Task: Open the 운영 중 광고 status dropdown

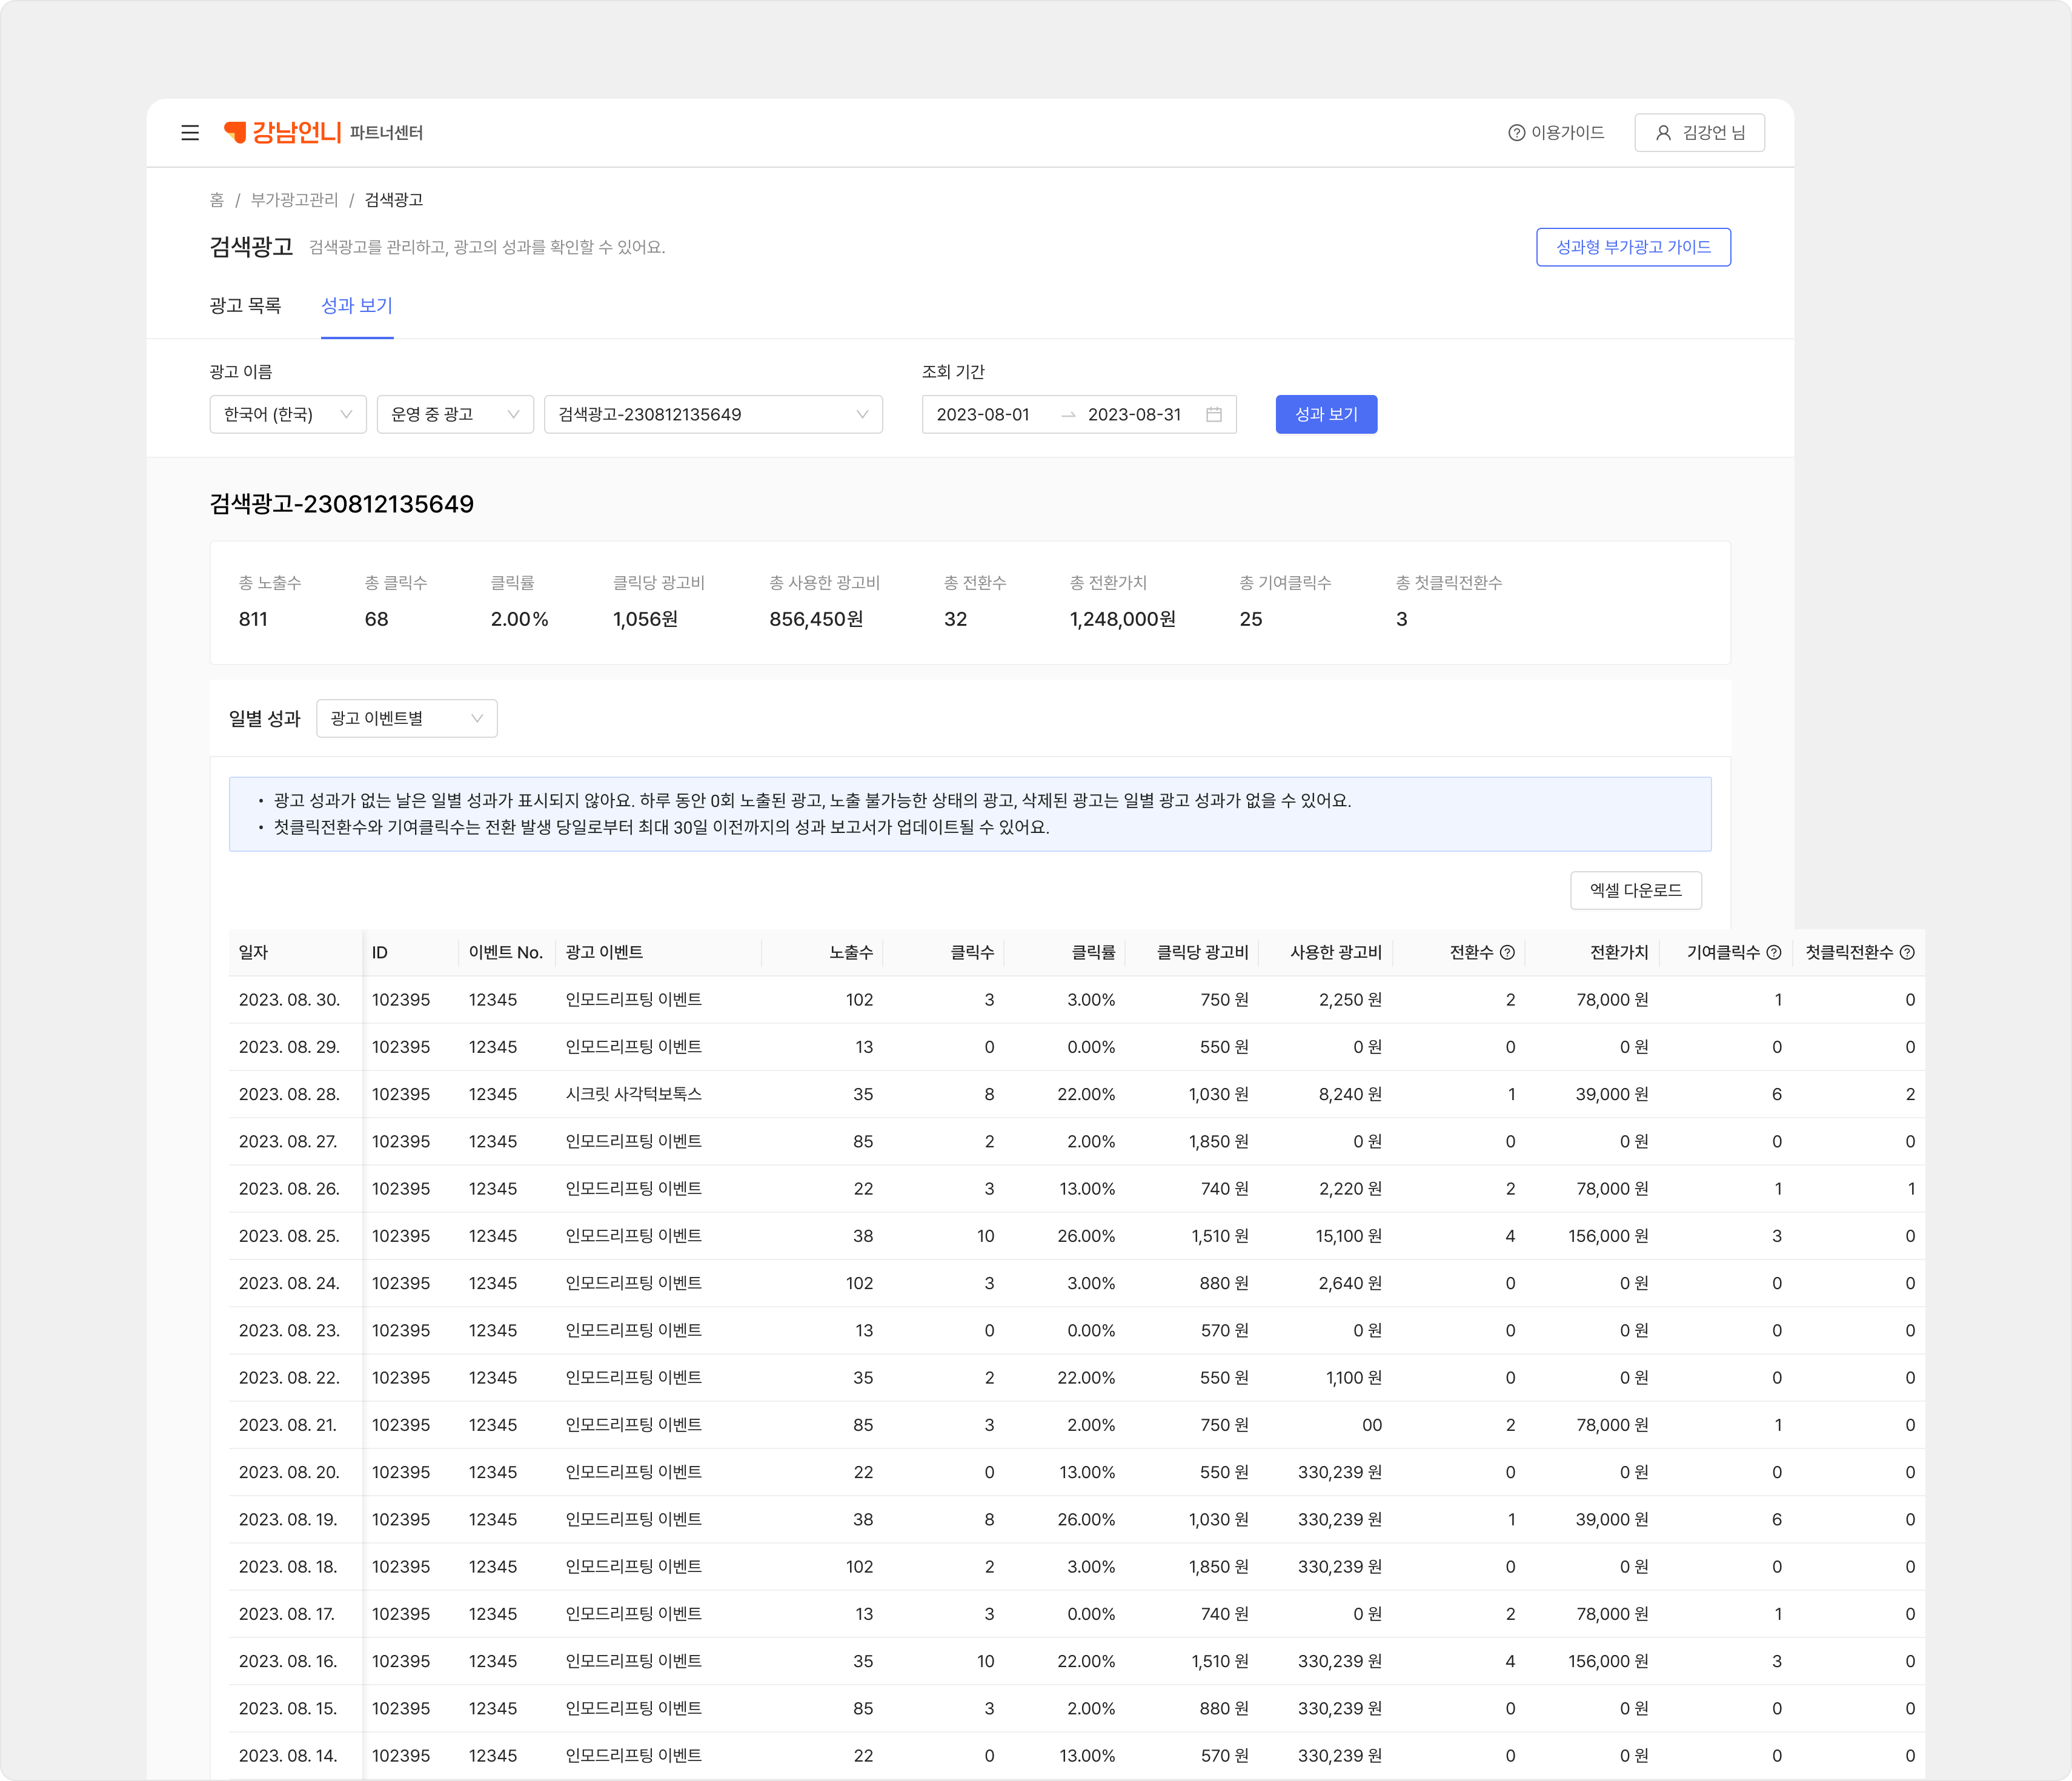Action: [455, 414]
